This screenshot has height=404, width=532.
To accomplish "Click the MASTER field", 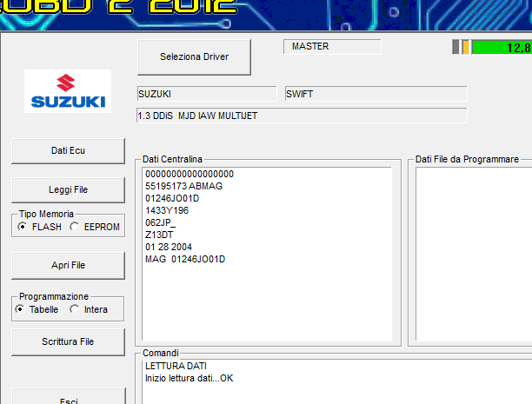I will (x=332, y=46).
